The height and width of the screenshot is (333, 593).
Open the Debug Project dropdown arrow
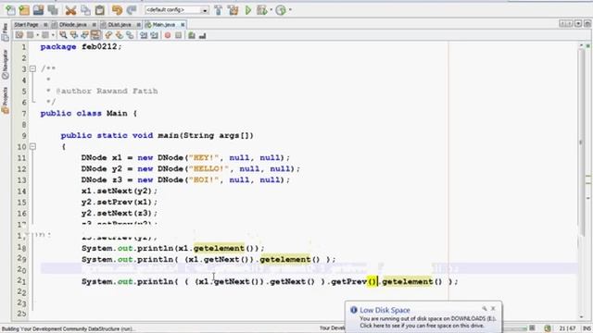coord(271,10)
